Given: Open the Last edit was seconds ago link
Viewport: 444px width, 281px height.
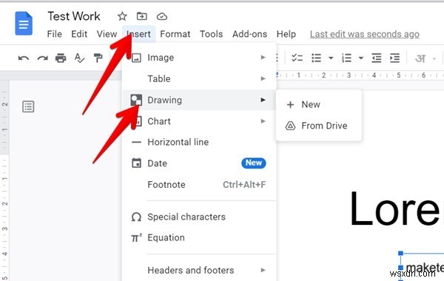Looking at the screenshot, I should [x=364, y=34].
